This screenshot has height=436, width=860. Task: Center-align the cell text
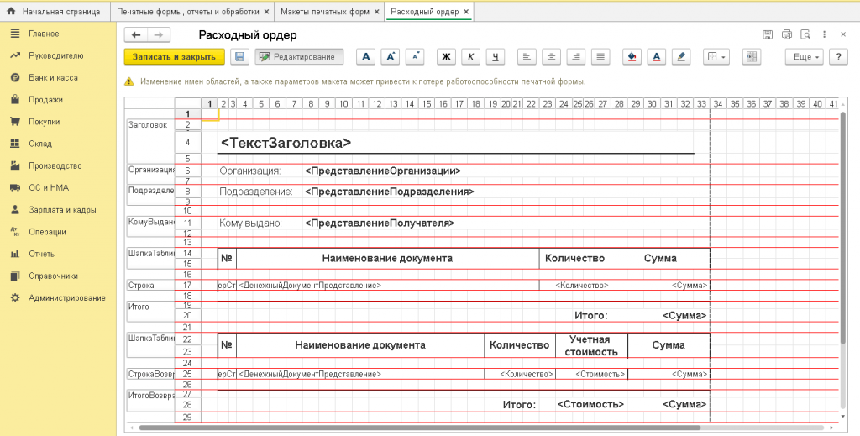click(x=551, y=57)
